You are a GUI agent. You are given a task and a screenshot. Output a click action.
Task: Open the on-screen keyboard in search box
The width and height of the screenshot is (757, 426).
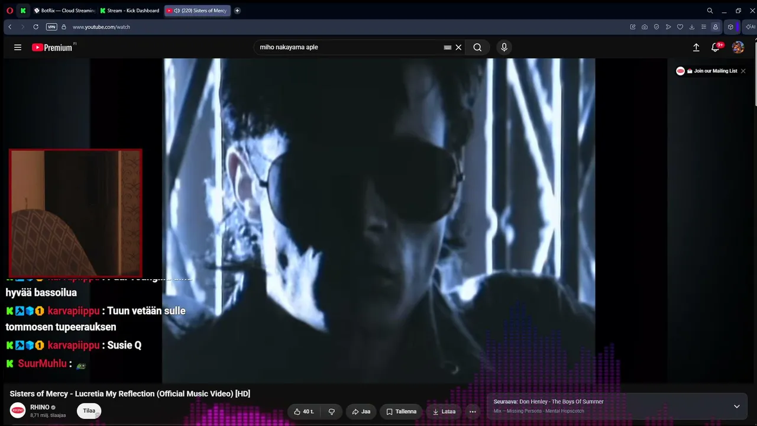448,47
